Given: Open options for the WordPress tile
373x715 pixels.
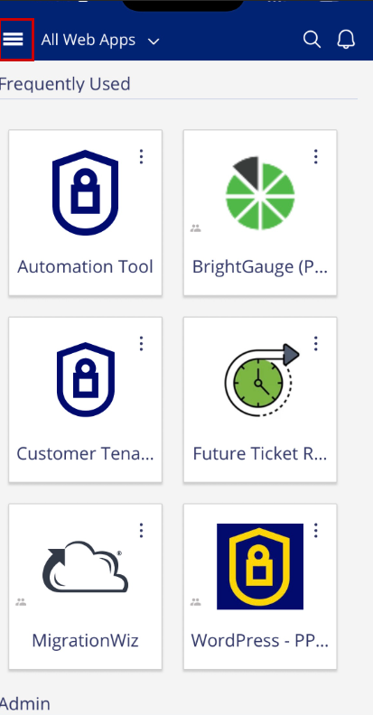Looking at the screenshot, I should coord(316,530).
